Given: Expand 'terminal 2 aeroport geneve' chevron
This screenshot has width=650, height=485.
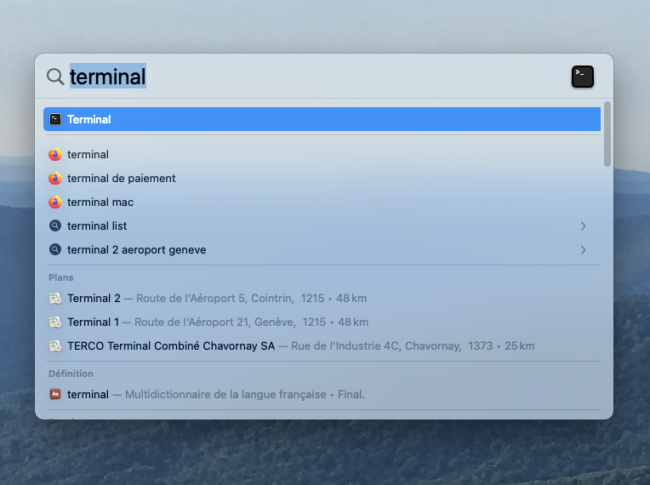Looking at the screenshot, I should click(x=583, y=250).
